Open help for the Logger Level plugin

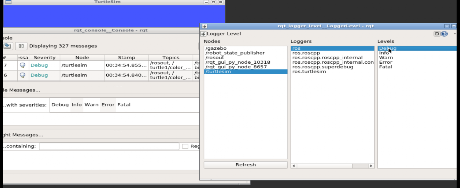(444, 34)
